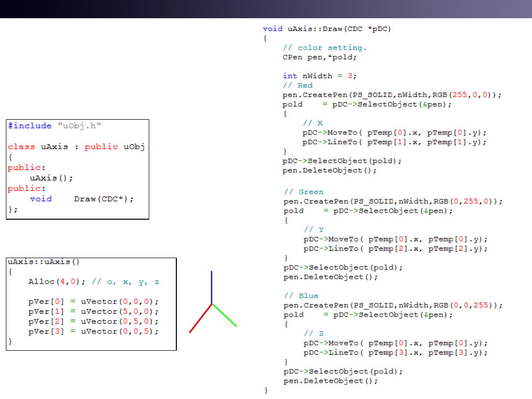The height and width of the screenshot is (399, 532).
Task: Select the class uAxis : public uObj line
Action: point(76,147)
